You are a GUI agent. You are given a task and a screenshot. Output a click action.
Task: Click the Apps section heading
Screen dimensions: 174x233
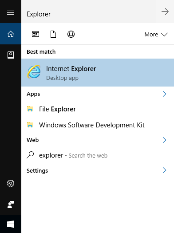coord(33,94)
